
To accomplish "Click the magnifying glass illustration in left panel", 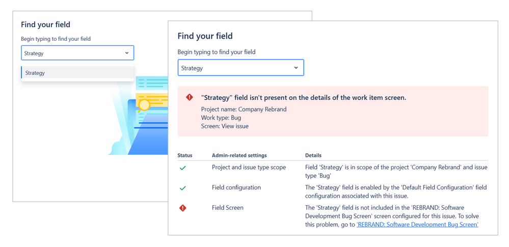I will tap(144, 105).
